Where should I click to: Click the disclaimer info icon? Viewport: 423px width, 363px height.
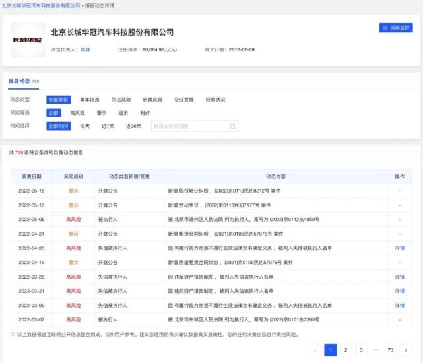(13, 334)
